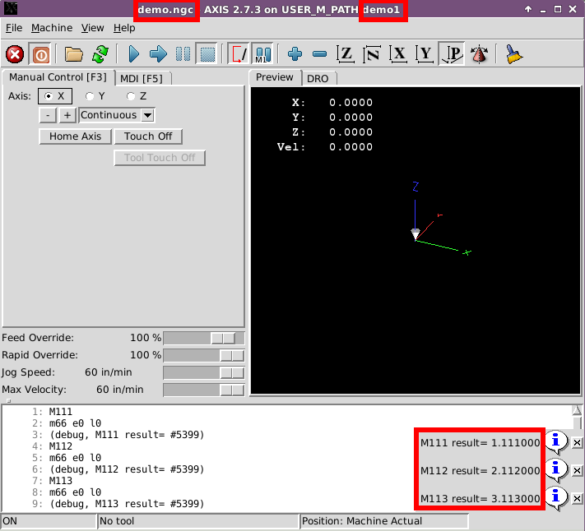Adjust the Jog Speed slider
Image resolution: width=585 pixels, height=531 pixels.
204,372
